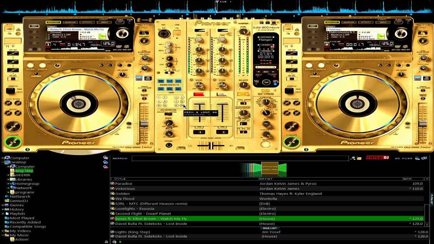Click the disc icon beside the Paradise track
This screenshot has height=244, width=434.
pos(113,184)
